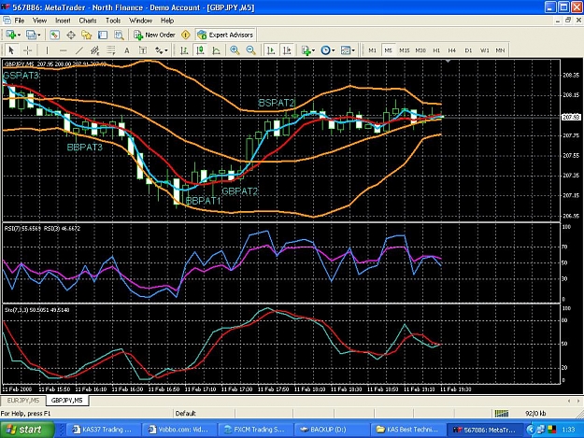Open the Indicators list icon
Viewport: 584px width, 438px height.
306,50
